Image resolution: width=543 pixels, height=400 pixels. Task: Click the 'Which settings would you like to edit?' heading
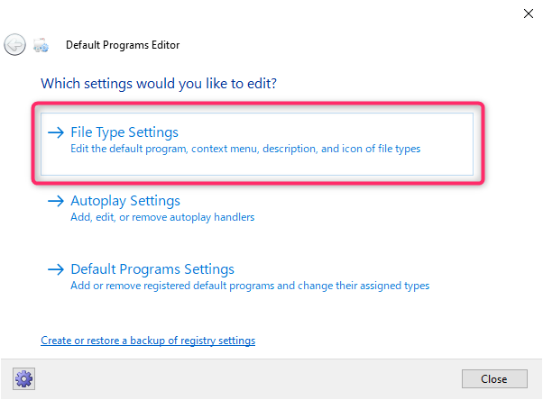click(159, 84)
